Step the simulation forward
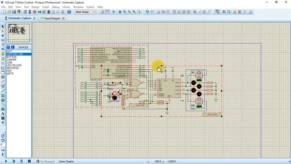 click(x=14, y=161)
